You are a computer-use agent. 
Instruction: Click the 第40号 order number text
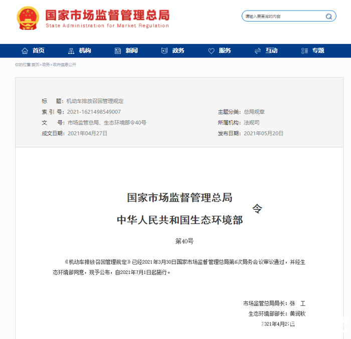[x=184, y=241]
